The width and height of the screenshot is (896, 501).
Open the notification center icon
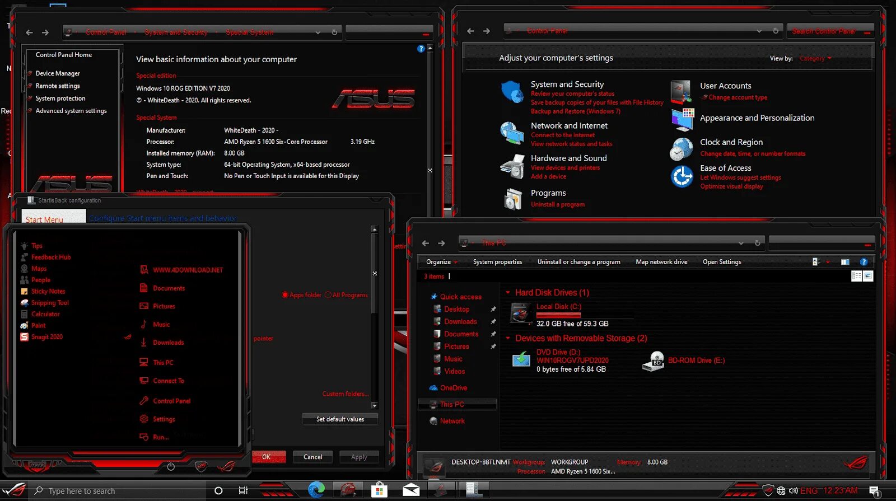point(874,491)
